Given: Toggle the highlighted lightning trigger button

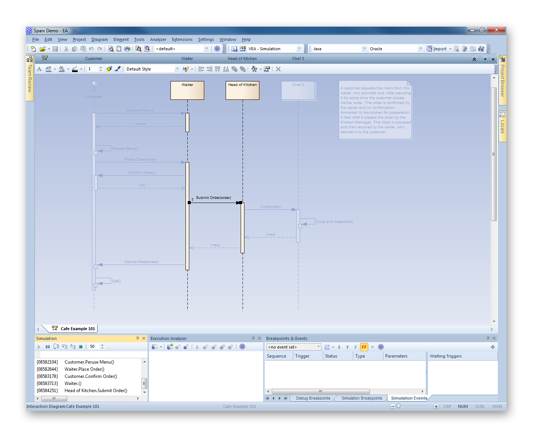Looking at the screenshot, I should point(364,347).
